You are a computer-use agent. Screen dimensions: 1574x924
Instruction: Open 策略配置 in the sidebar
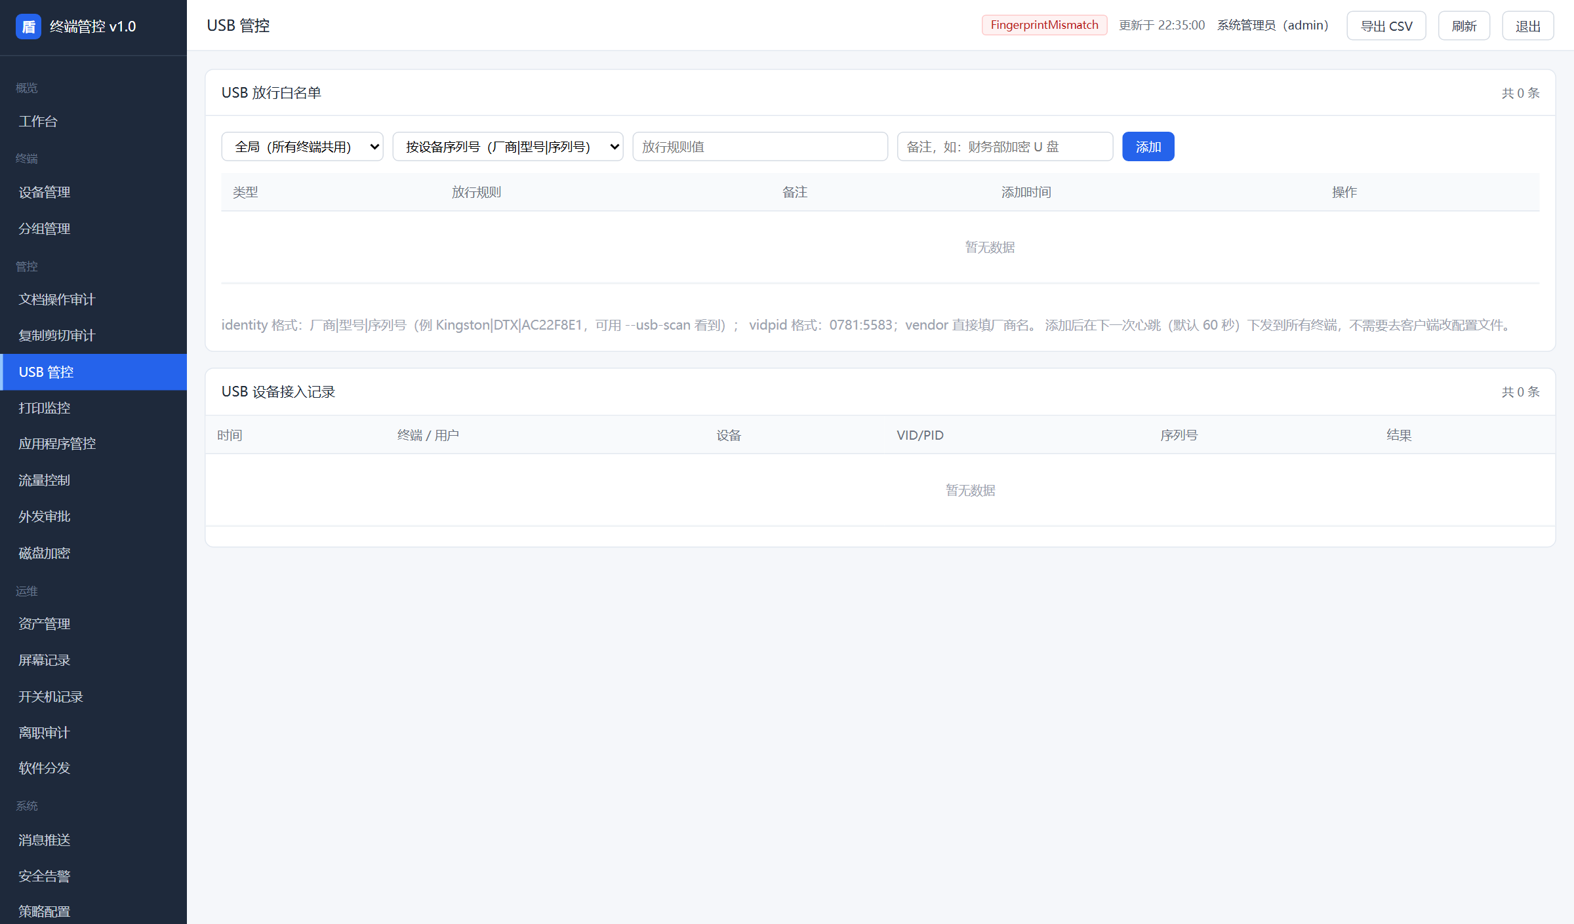click(x=93, y=911)
